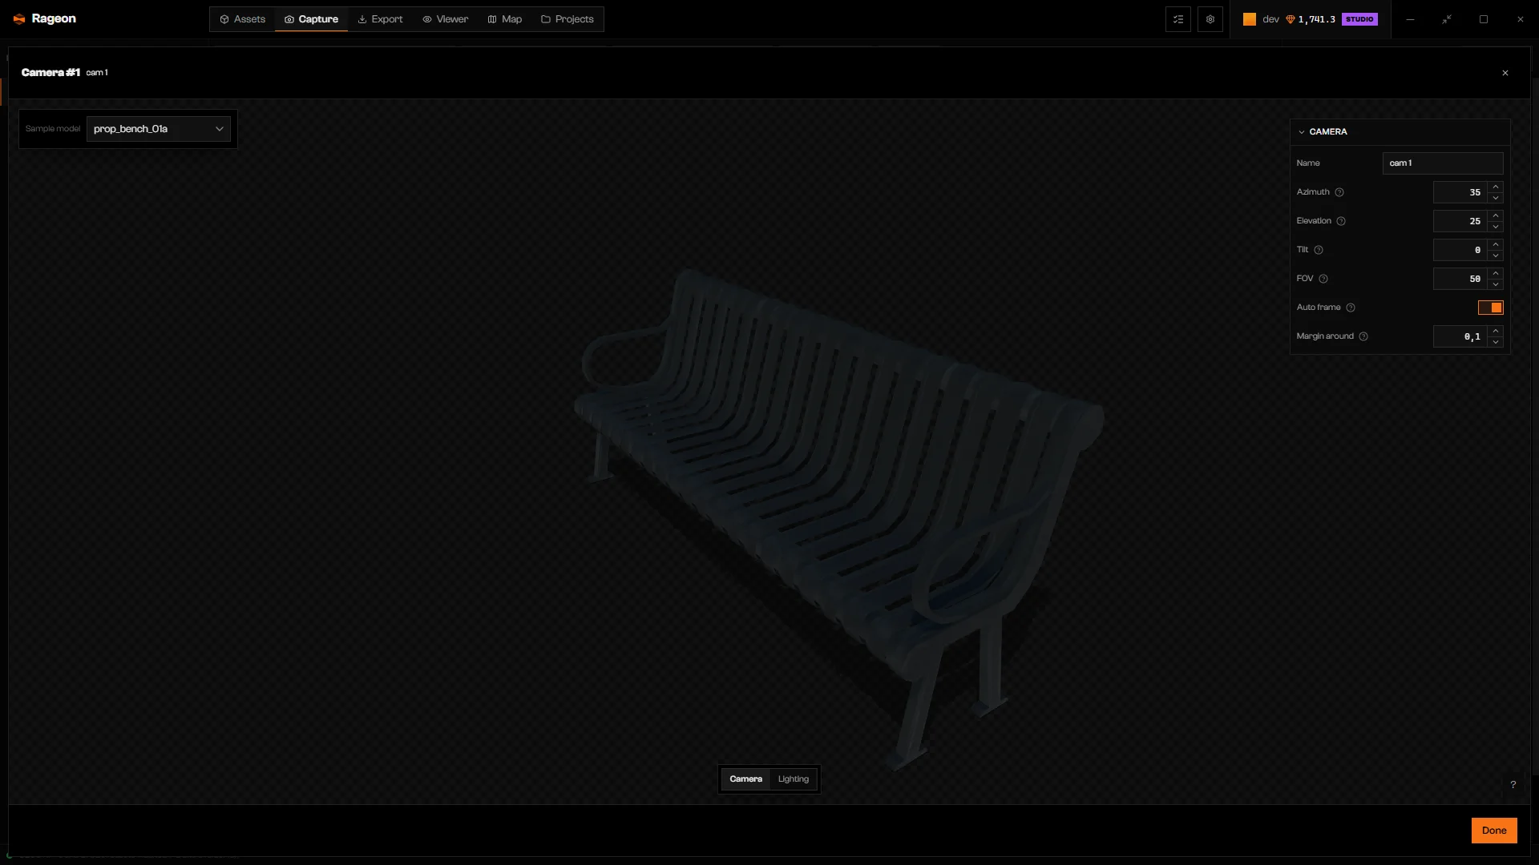Increase the Elevation value
The image size is (1539, 865).
1495,215
